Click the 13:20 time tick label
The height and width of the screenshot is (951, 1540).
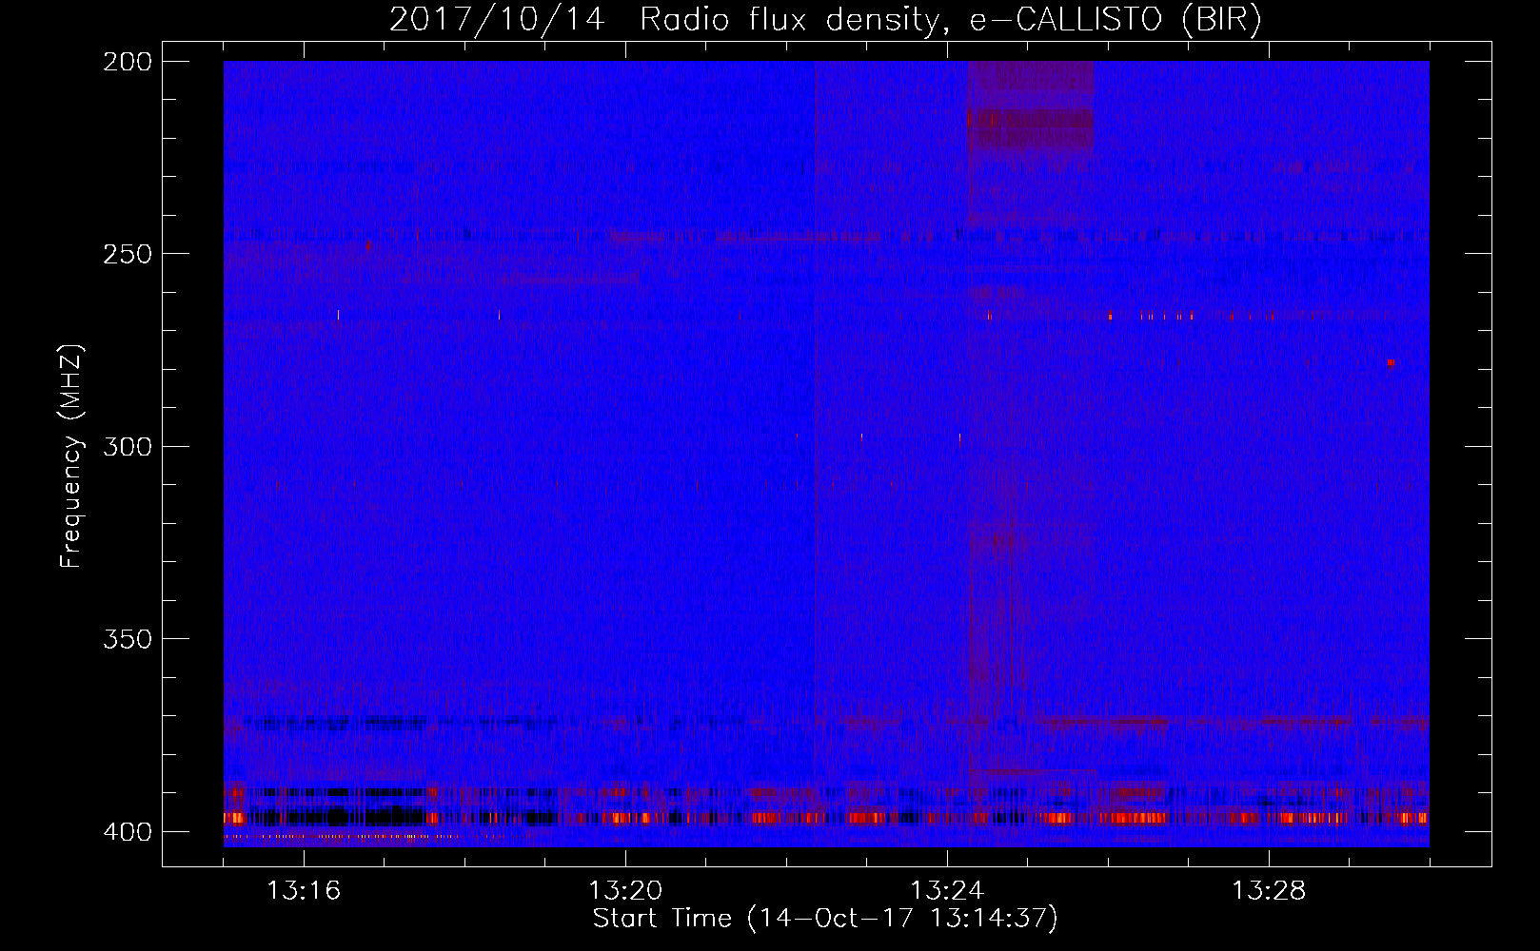click(625, 891)
